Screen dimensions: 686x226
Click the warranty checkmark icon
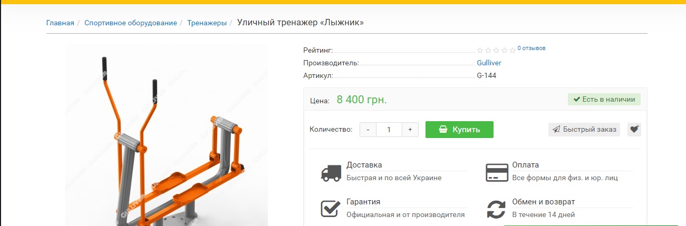[331, 209]
